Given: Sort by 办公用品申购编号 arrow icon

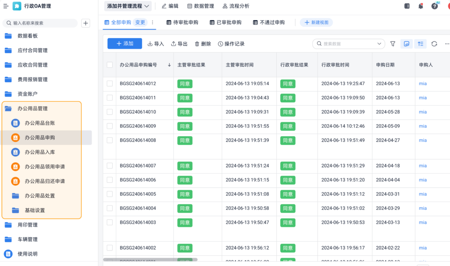Looking at the screenshot, I should [x=169, y=65].
